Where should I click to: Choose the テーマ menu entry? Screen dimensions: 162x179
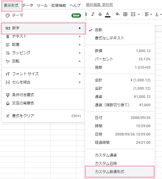(43, 15)
